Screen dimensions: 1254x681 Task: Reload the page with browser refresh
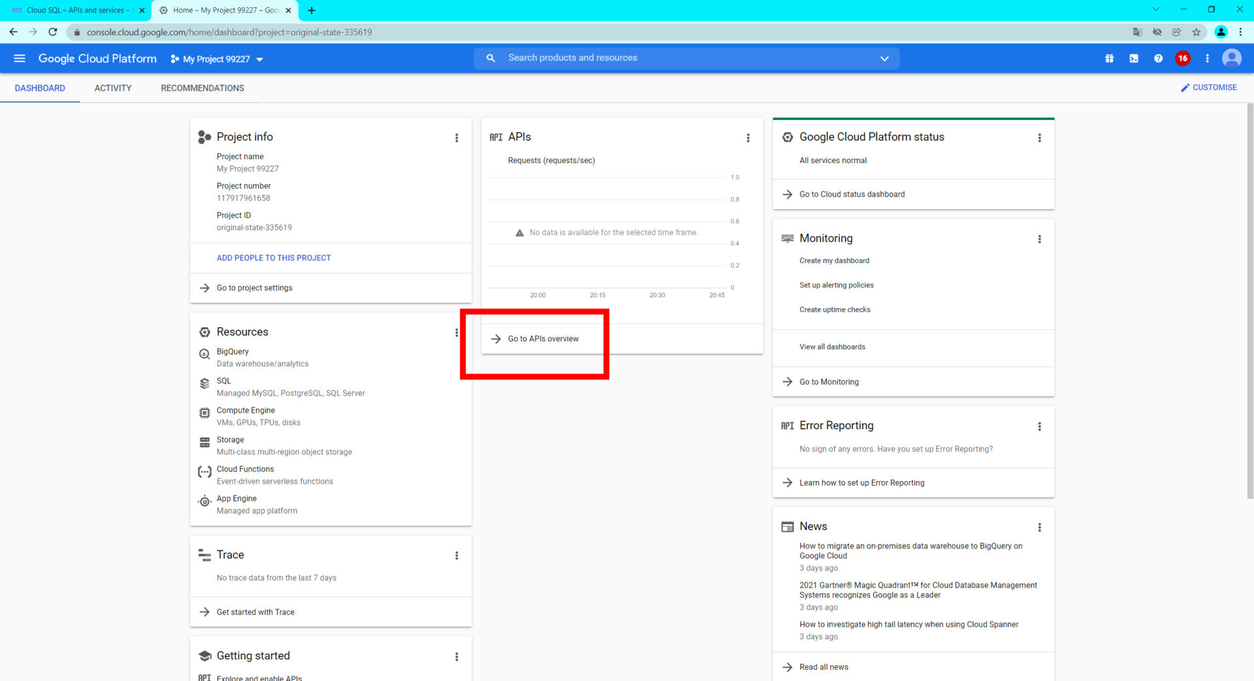click(x=53, y=31)
